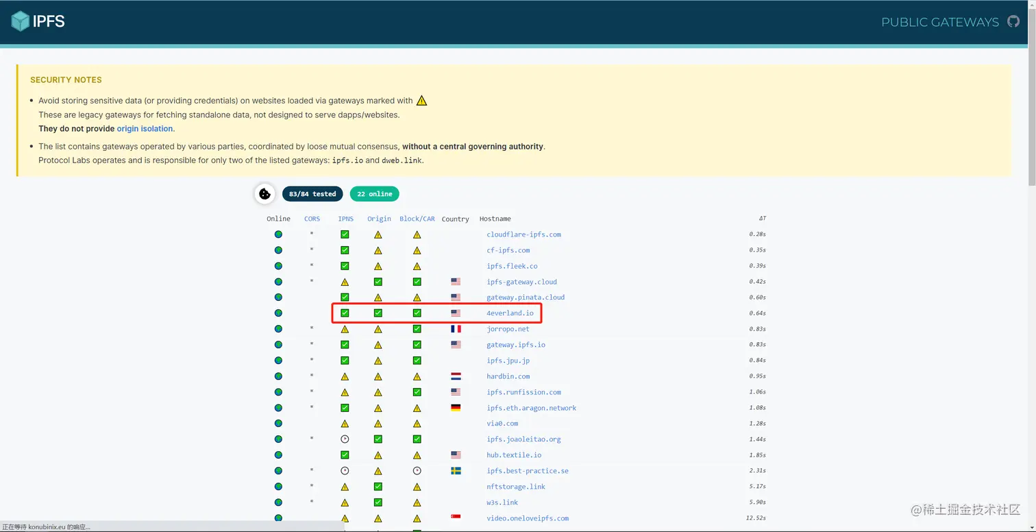Viewport: 1036px width, 532px height.
Task: Click the Hostname column header
Action: (x=495, y=219)
